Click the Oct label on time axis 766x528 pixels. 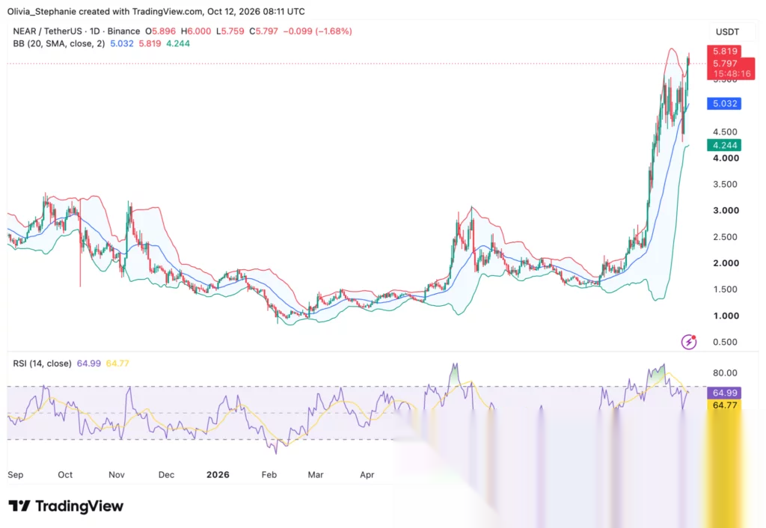coord(65,475)
